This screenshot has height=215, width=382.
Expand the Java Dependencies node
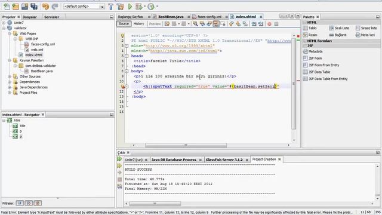click(10, 87)
